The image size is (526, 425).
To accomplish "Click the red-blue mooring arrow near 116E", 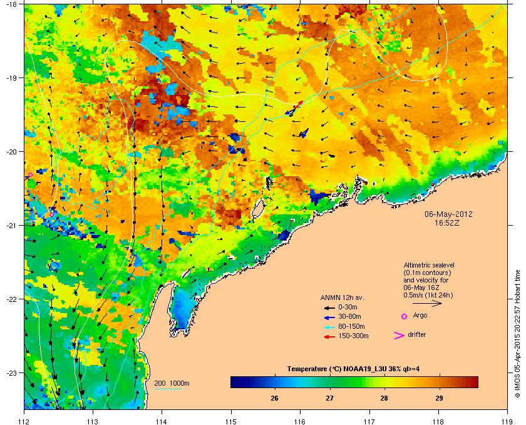I will [x=294, y=108].
